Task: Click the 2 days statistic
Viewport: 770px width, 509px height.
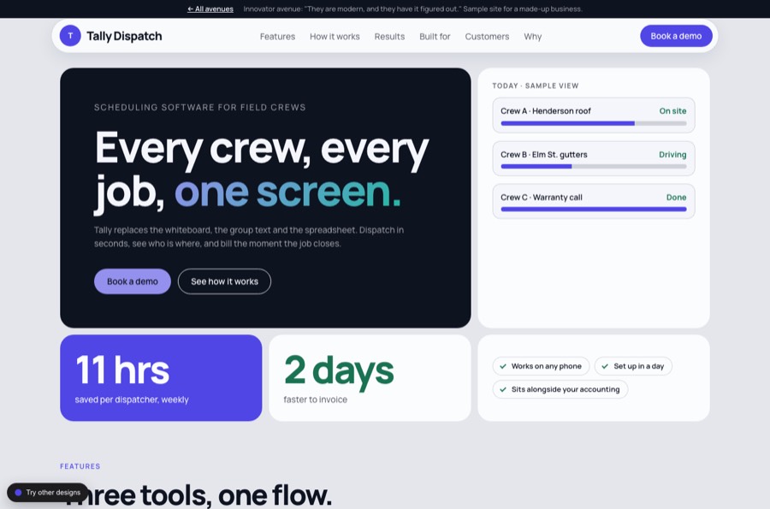Action: [x=339, y=371]
